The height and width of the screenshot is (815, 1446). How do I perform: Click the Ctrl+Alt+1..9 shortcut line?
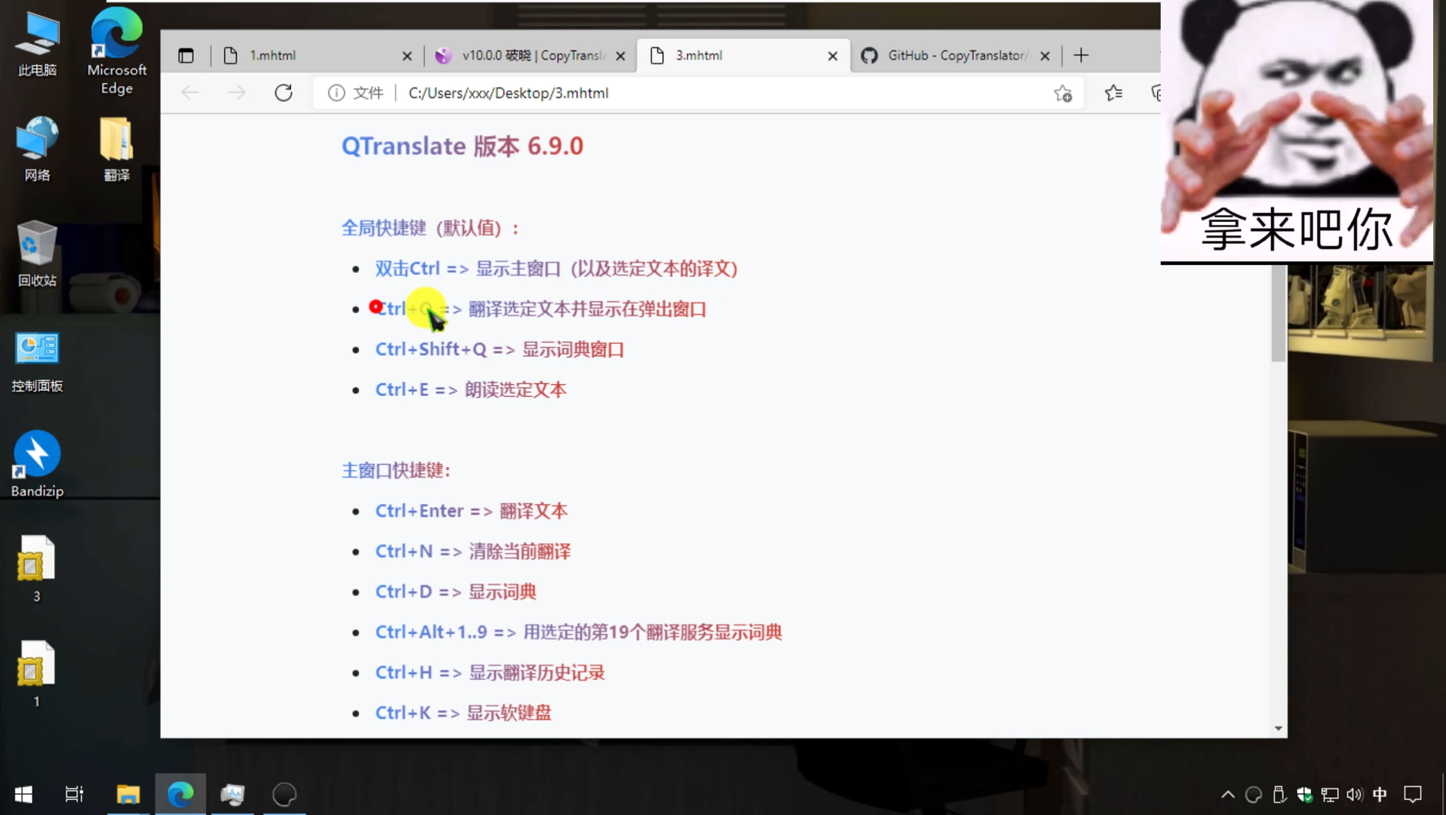tap(579, 632)
